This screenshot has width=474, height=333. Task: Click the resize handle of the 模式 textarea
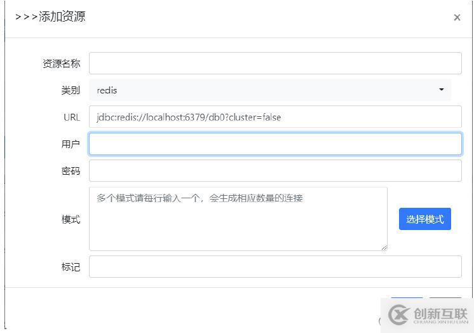pyautogui.click(x=384, y=247)
